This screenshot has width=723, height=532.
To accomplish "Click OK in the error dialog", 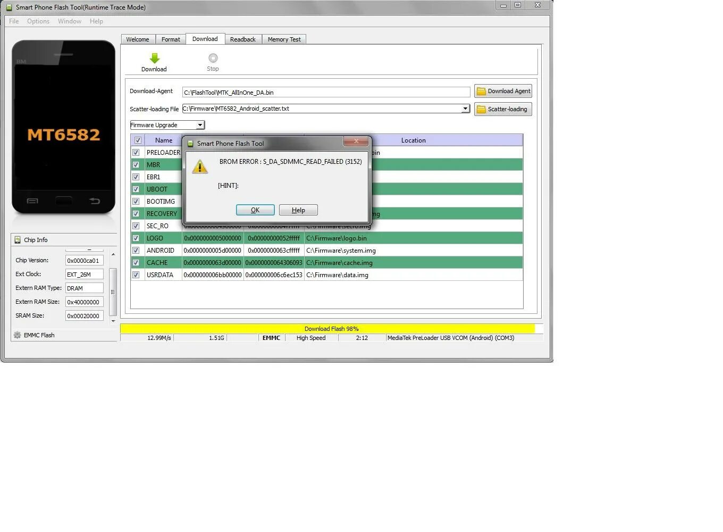I will pyautogui.click(x=255, y=210).
